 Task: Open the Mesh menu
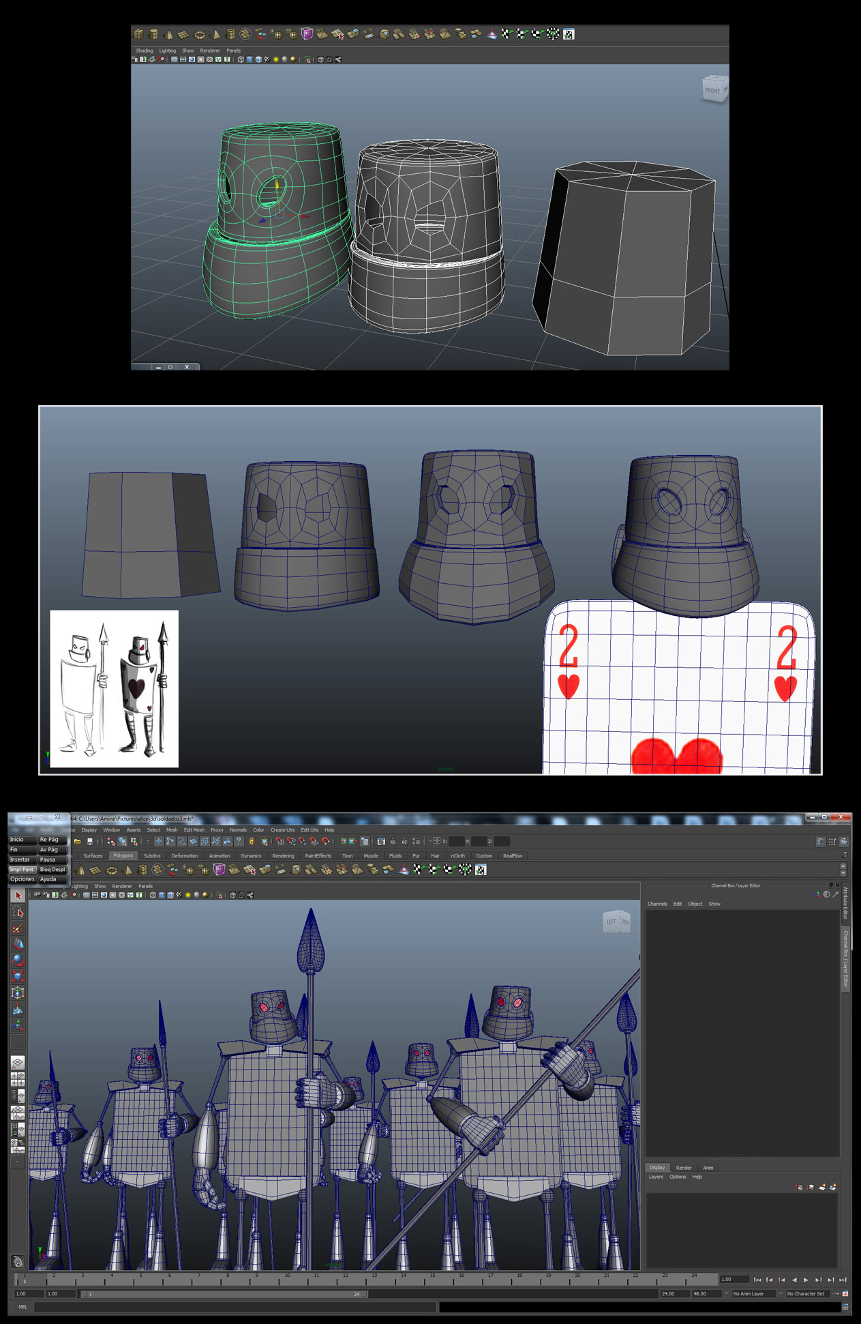click(x=172, y=830)
